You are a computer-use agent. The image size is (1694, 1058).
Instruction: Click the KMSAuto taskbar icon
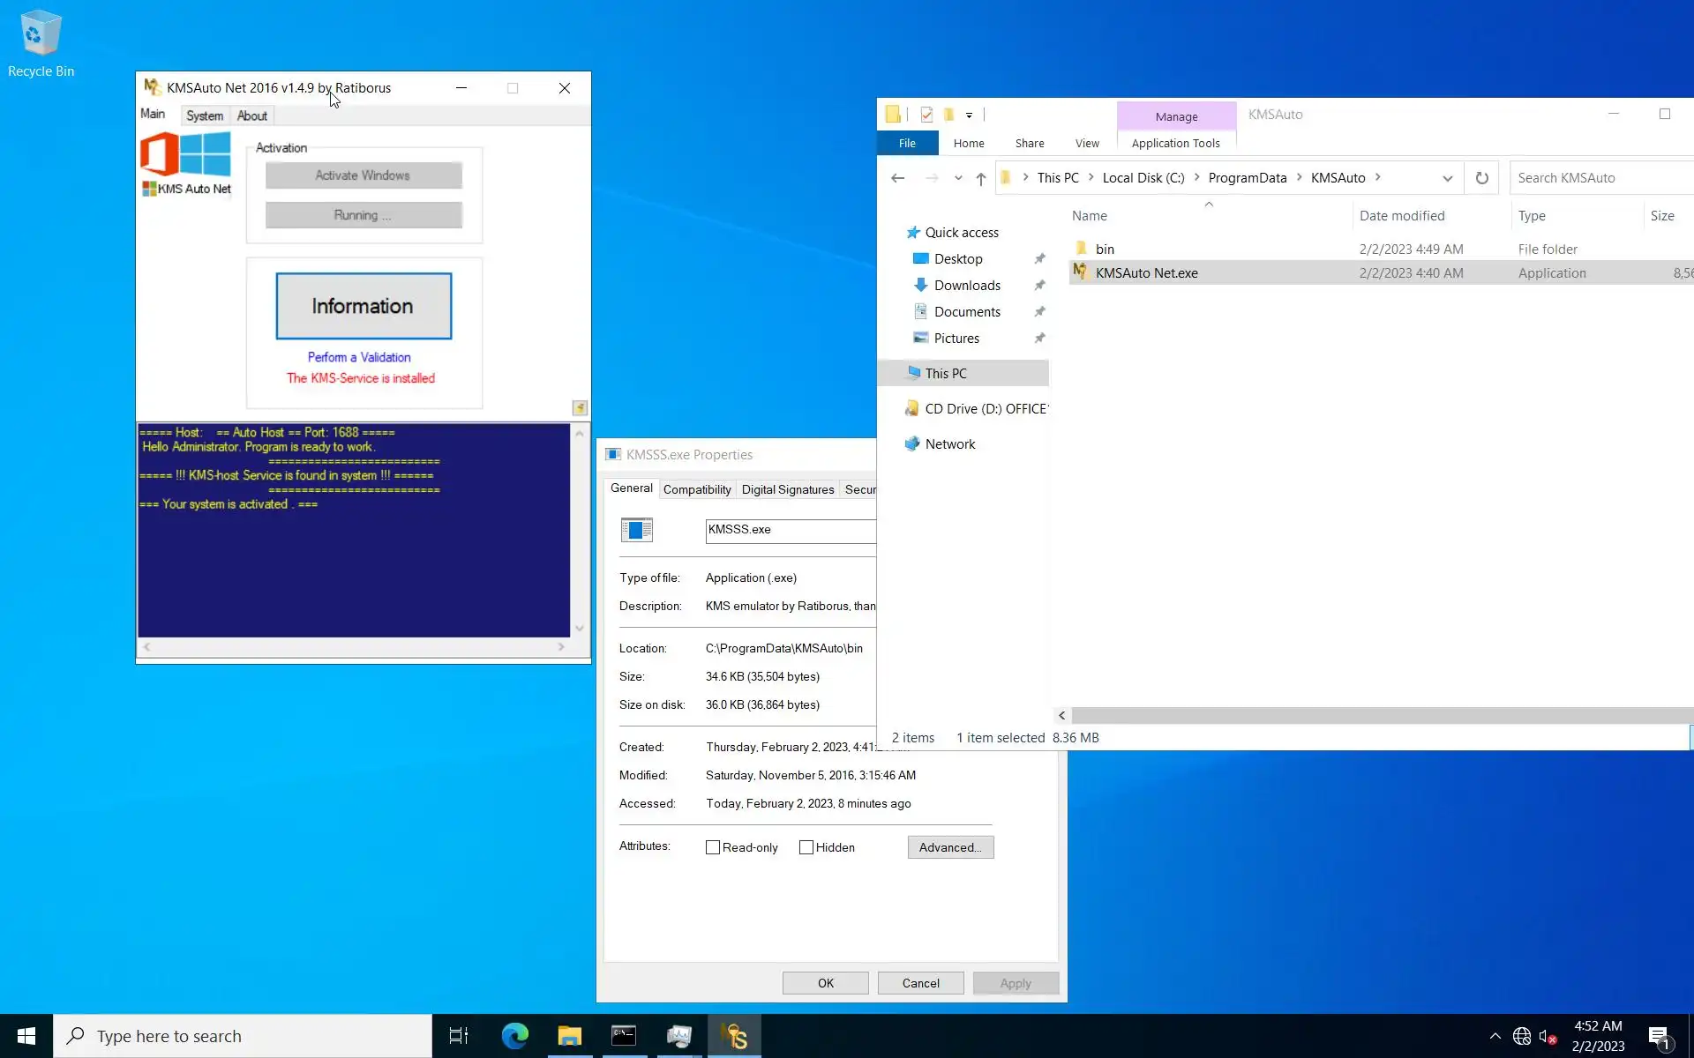pos(734,1036)
